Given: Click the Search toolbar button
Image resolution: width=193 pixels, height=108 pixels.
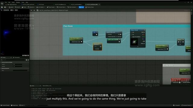Looking at the screenshot, I should click(17, 7).
